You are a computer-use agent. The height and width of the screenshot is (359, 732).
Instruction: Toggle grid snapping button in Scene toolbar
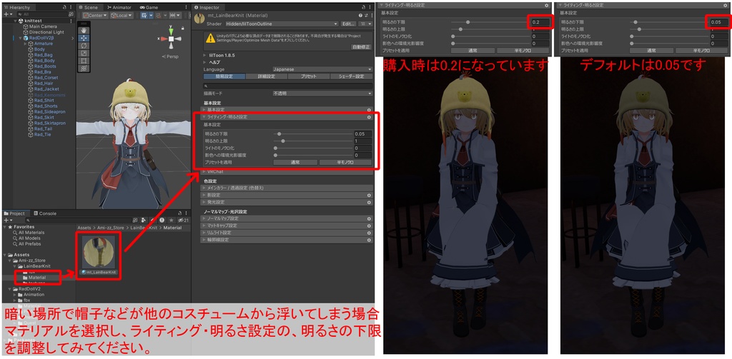[144, 15]
